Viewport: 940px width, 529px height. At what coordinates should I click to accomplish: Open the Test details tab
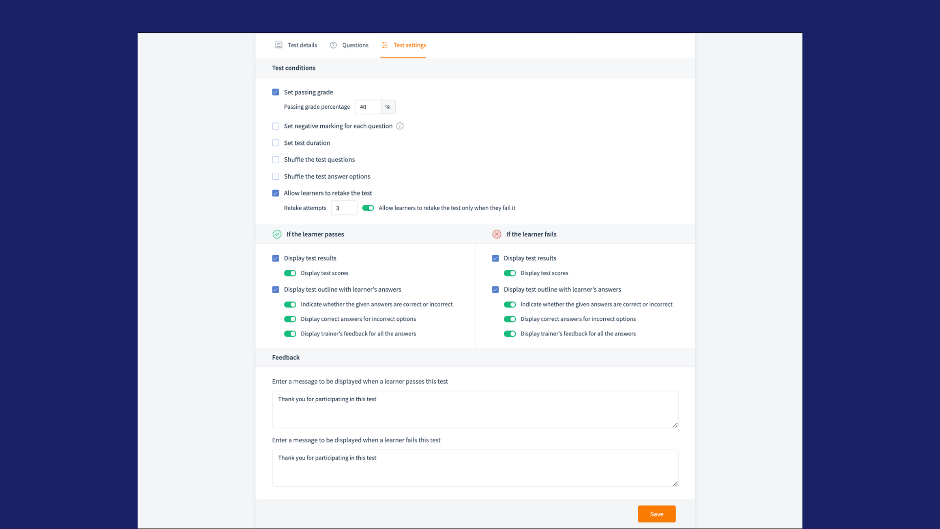coord(296,45)
